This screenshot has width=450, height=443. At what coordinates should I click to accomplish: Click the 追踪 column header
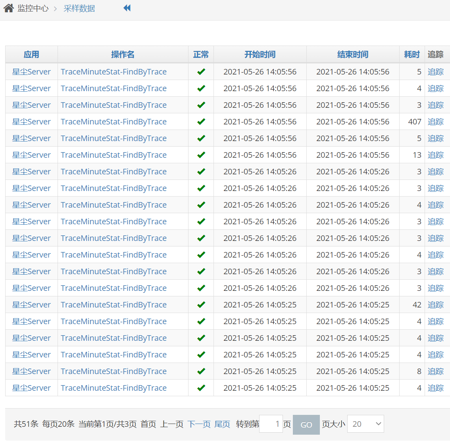point(435,54)
